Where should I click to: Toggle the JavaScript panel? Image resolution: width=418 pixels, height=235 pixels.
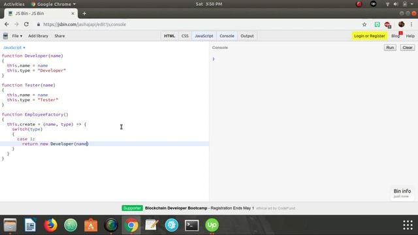pyautogui.click(x=204, y=36)
